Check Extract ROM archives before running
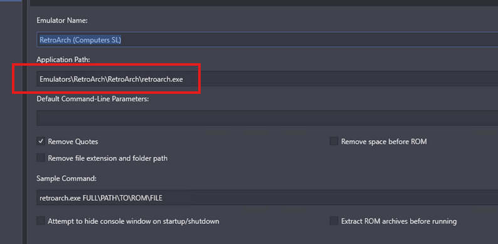Image resolution: width=498 pixels, height=244 pixels. click(334, 221)
